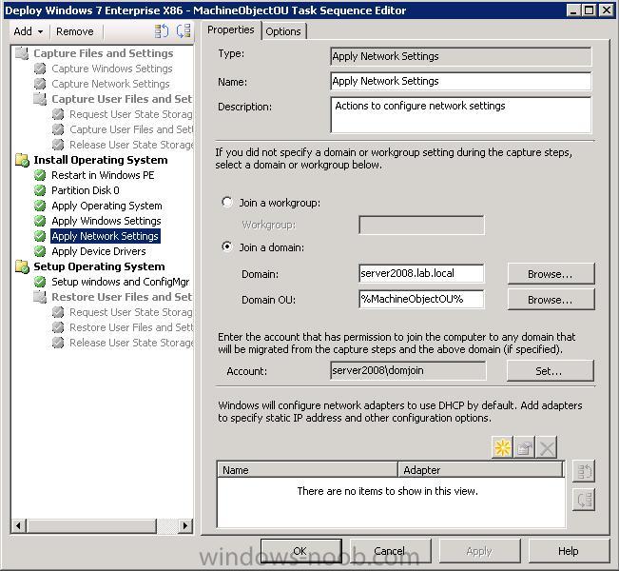Click the OK button

pos(300,551)
